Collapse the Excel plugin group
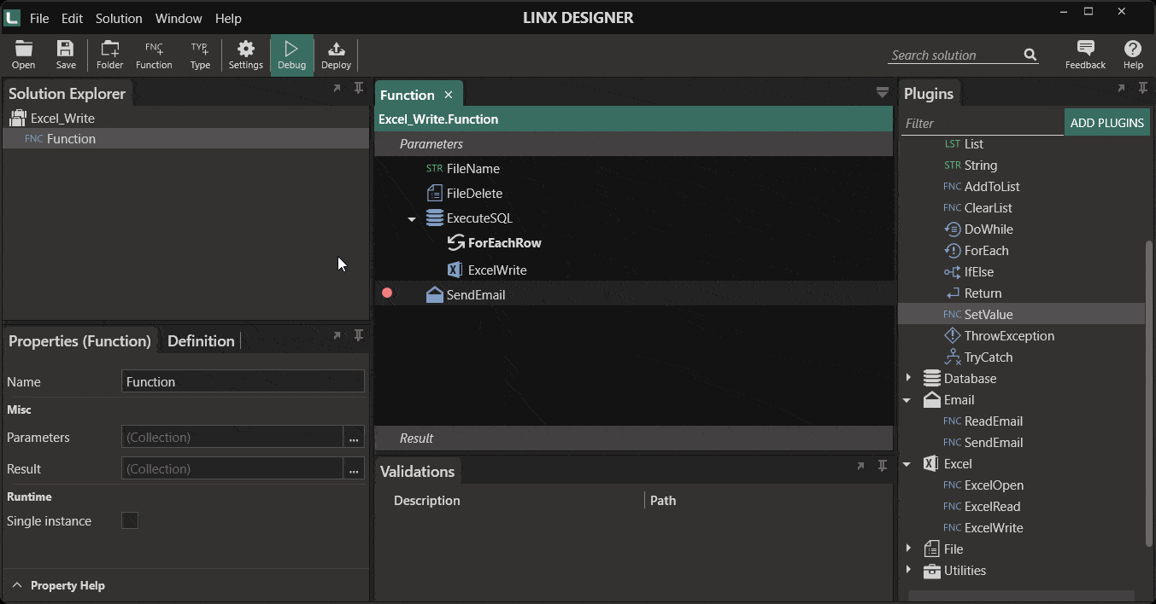The width and height of the screenshot is (1156, 604). pos(907,464)
